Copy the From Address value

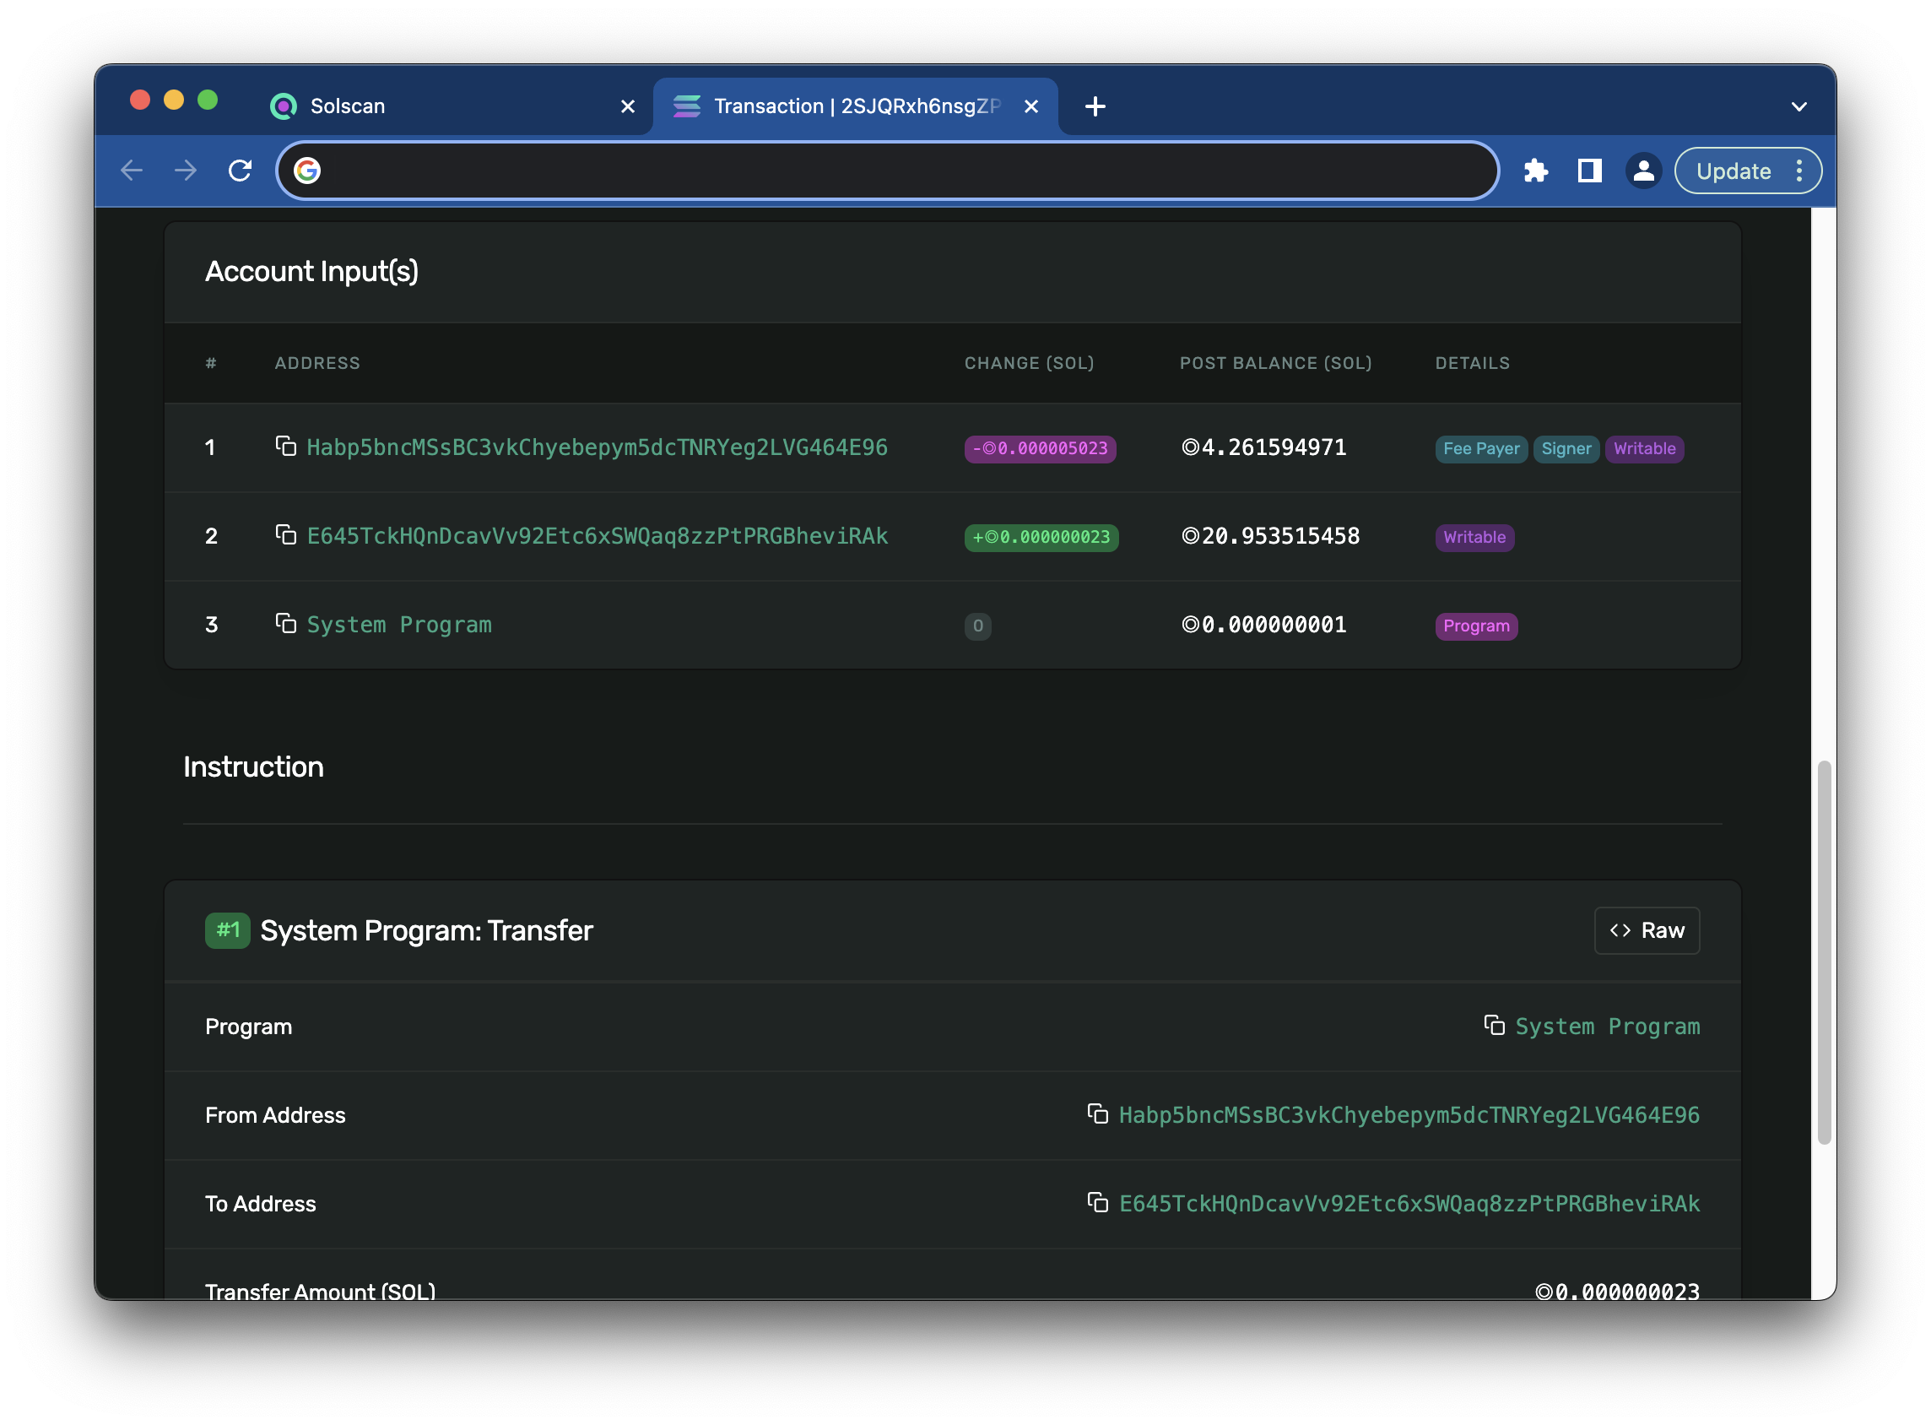pyautogui.click(x=1099, y=1115)
